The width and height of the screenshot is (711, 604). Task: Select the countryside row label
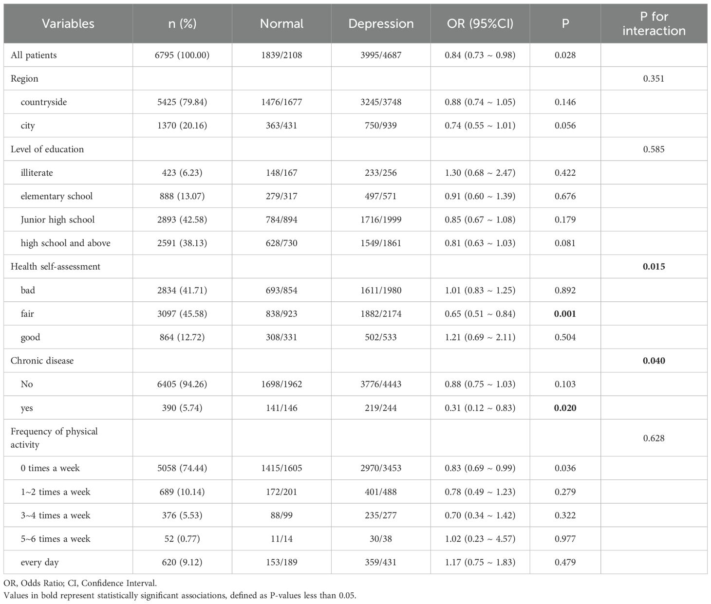point(44,102)
